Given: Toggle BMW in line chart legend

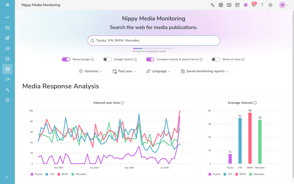Looking at the screenshot, I should click(63, 174).
